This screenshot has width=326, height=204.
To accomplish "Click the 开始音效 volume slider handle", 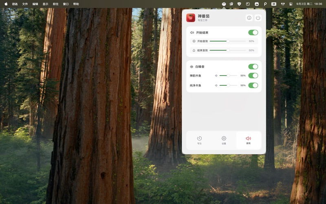I will click(x=228, y=41).
